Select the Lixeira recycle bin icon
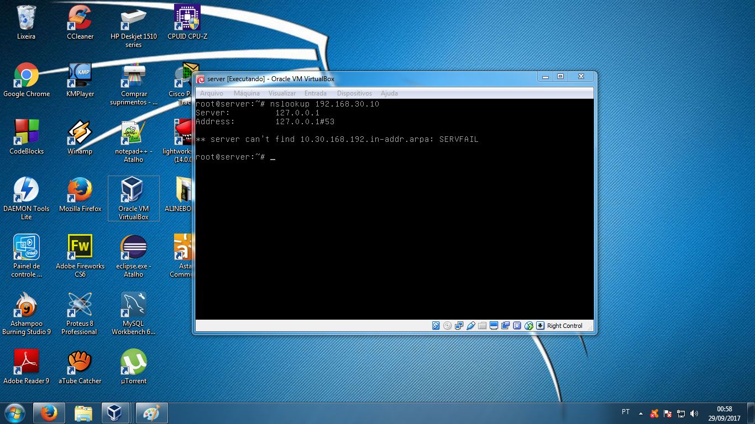This screenshot has width=755, height=424. coord(26,23)
